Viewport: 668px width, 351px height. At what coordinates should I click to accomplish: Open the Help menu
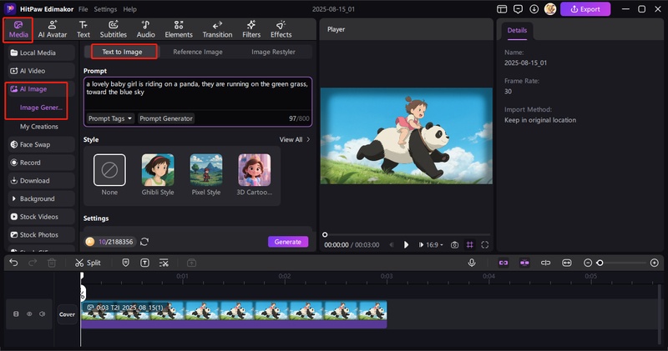(129, 9)
